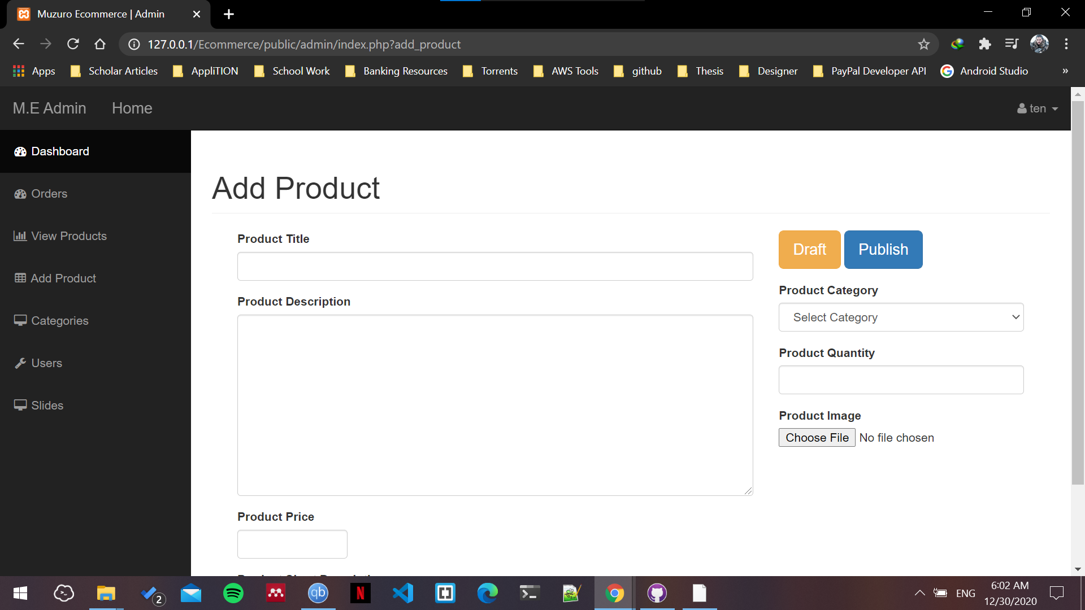1085x610 pixels.
Task: Click the Slides monitor icon
Action: pyautogui.click(x=20, y=405)
